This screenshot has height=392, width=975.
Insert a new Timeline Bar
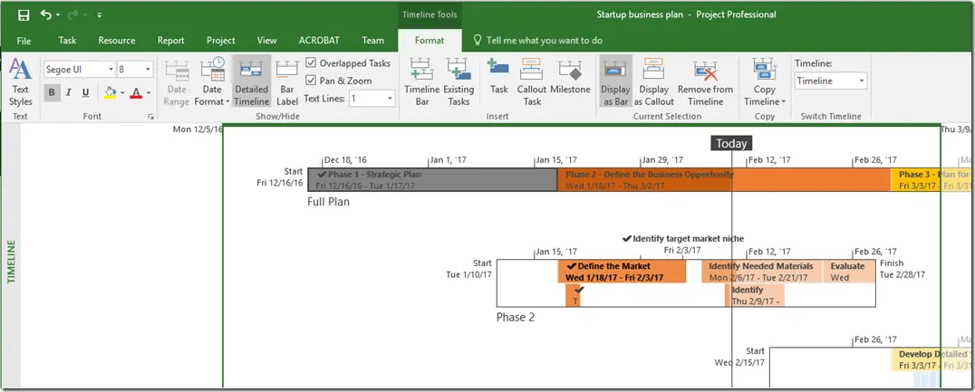pos(421,82)
